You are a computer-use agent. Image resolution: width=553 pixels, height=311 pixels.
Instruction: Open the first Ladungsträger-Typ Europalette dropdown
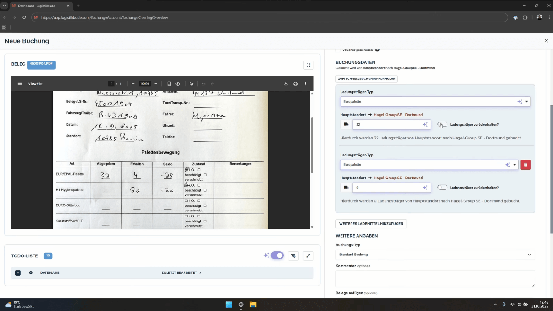435,102
